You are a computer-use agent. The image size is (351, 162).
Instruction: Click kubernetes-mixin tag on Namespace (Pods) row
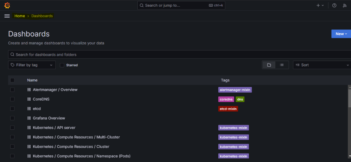tap(233, 156)
